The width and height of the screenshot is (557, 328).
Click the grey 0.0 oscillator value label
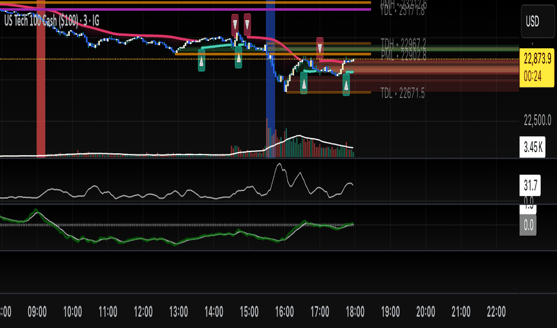coord(528,225)
